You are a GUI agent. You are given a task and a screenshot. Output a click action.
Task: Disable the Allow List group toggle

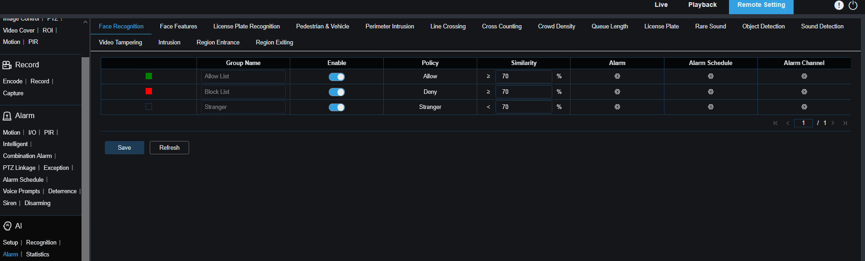tap(337, 77)
